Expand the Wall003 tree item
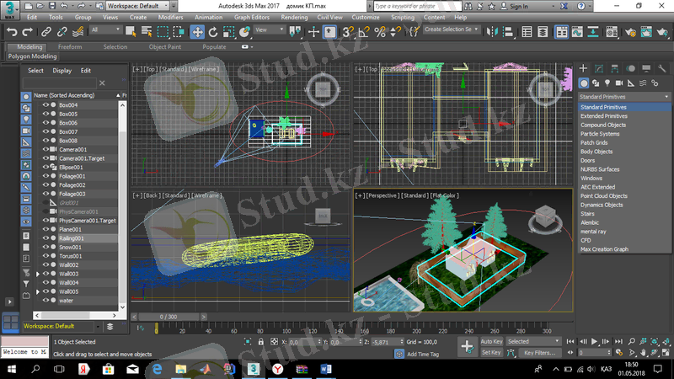The height and width of the screenshot is (379, 674). (37, 274)
